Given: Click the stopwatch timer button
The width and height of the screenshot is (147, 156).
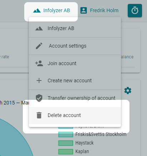Looking at the screenshot, I should pos(135,10).
